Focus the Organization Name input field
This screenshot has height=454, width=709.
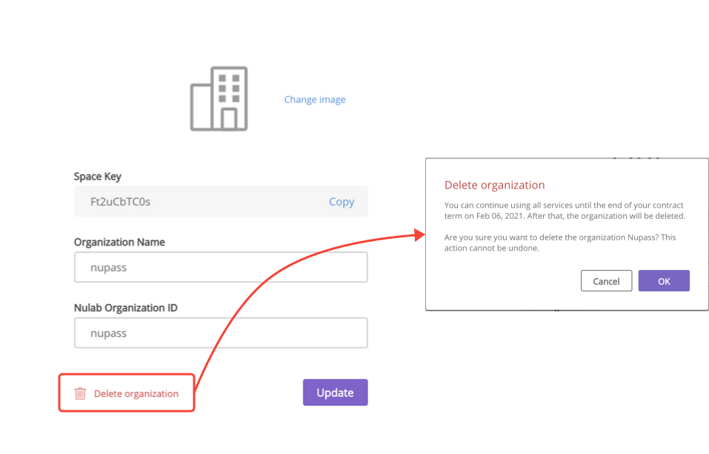(x=221, y=267)
